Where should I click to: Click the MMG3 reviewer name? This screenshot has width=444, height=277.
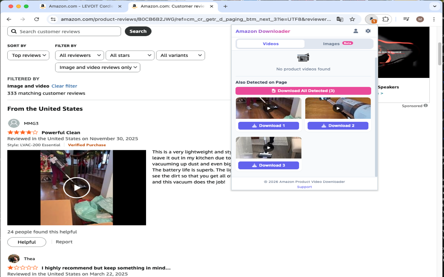coord(31,123)
